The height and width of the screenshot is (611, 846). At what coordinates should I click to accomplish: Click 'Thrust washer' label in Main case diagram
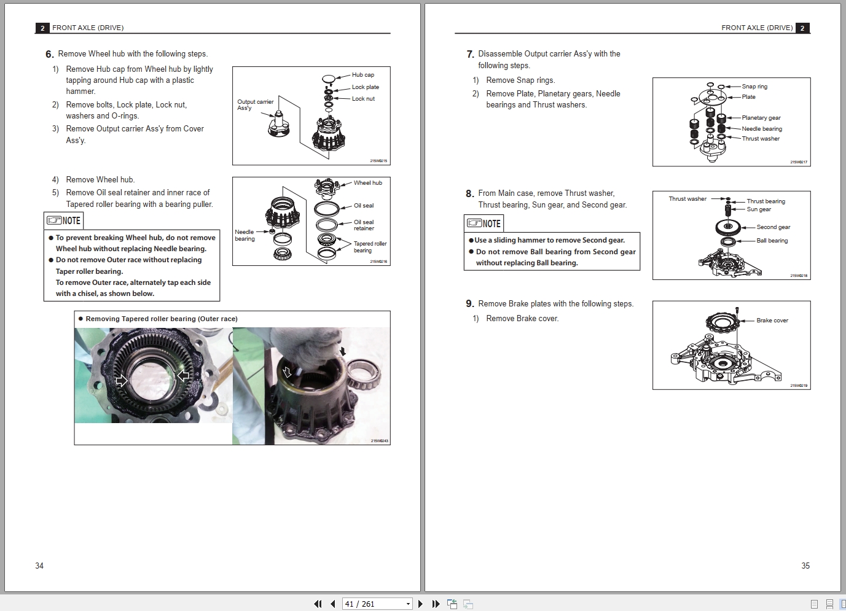(687, 199)
